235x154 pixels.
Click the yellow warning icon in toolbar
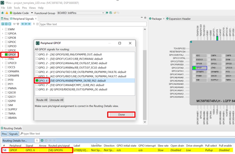pyautogui.click(x=7, y=13)
